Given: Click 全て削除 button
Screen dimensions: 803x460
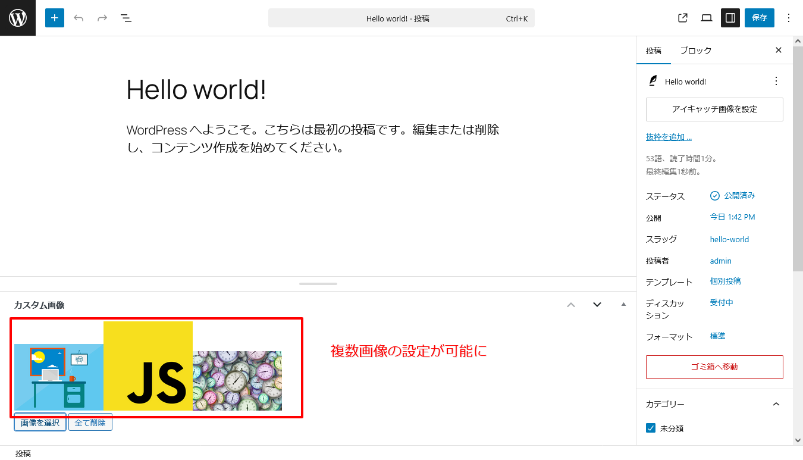Looking at the screenshot, I should pos(90,423).
